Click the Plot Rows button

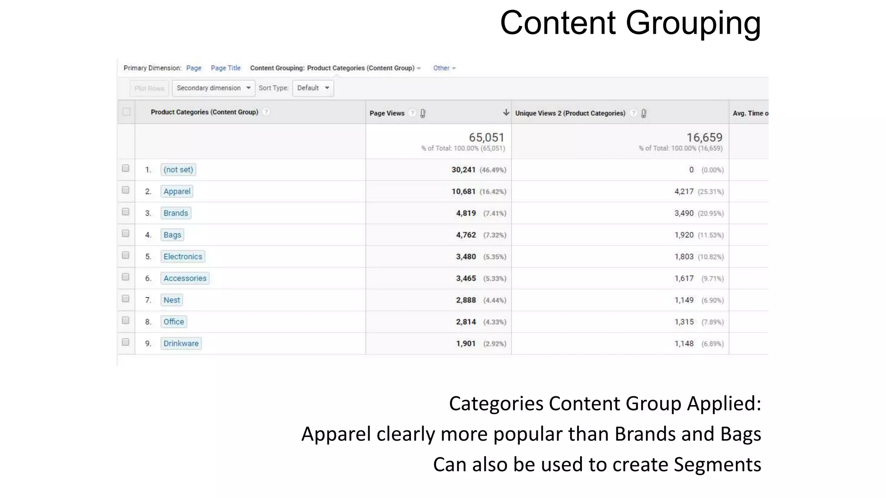[149, 88]
